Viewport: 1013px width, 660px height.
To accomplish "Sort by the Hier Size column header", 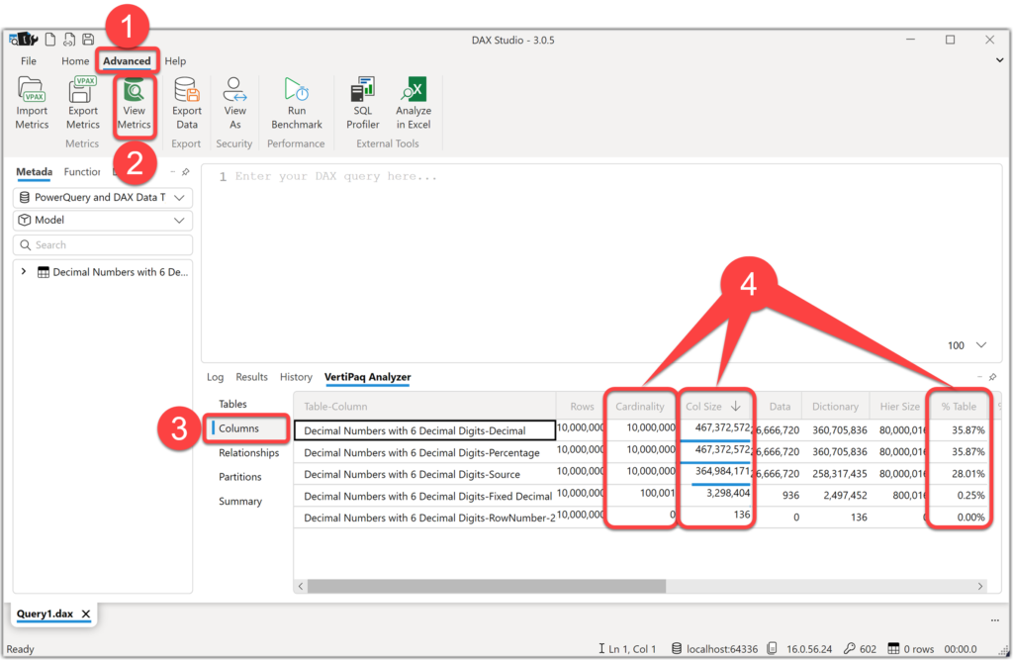I will [899, 406].
